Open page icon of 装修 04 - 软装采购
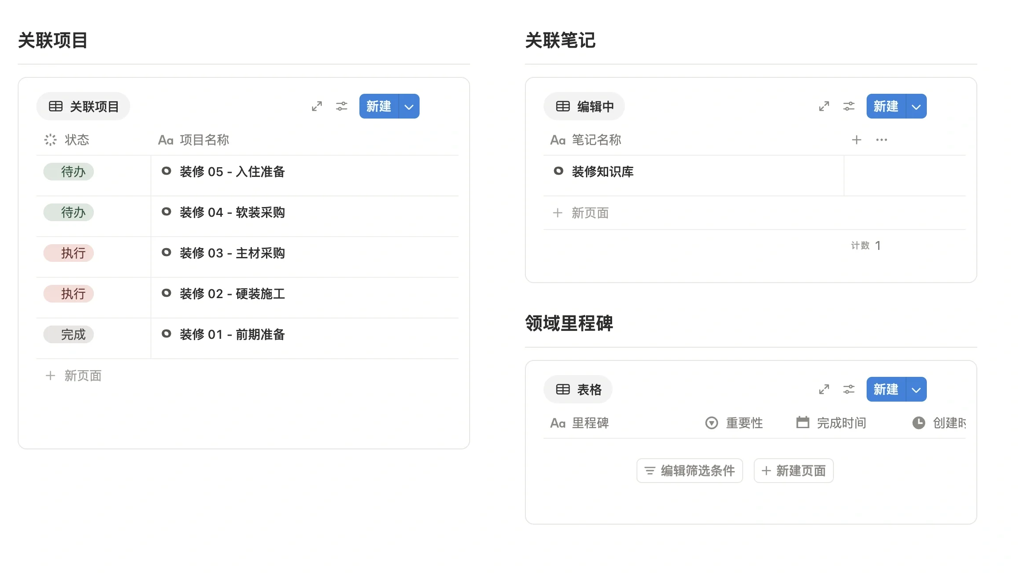The height and width of the screenshot is (575, 1018). coord(166,212)
